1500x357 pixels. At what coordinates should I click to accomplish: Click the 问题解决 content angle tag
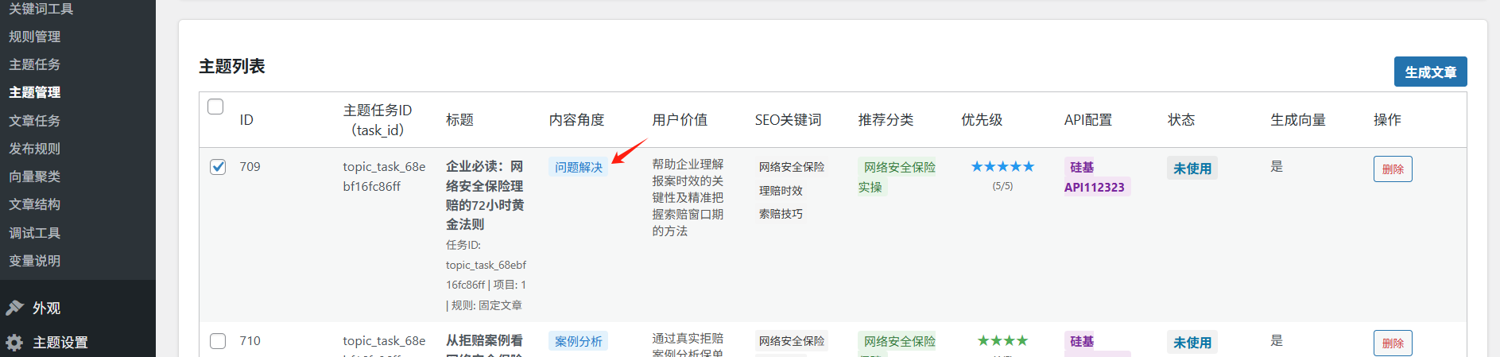[578, 168]
